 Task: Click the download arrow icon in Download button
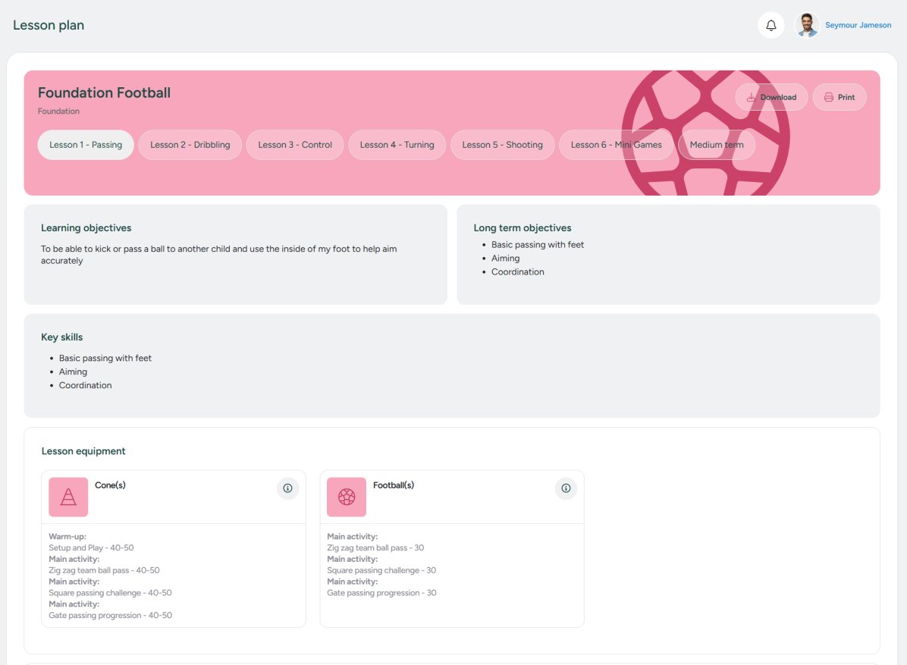[752, 97]
